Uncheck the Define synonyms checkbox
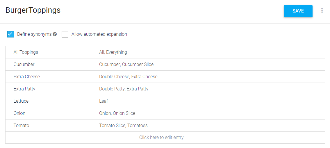 [10, 34]
